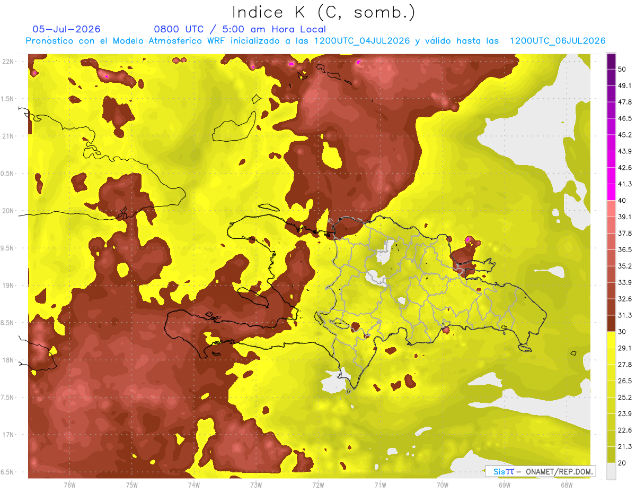The image size is (636, 492).
Task: Click the '70W' longitude label
Action: [x=443, y=485]
